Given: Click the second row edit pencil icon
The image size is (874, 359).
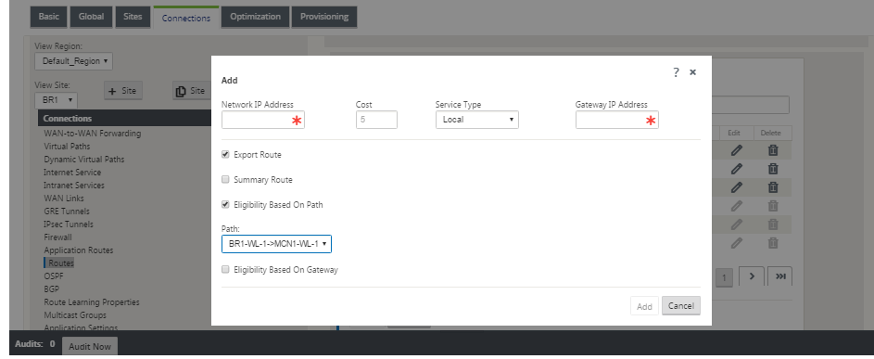Looking at the screenshot, I should coord(737,168).
